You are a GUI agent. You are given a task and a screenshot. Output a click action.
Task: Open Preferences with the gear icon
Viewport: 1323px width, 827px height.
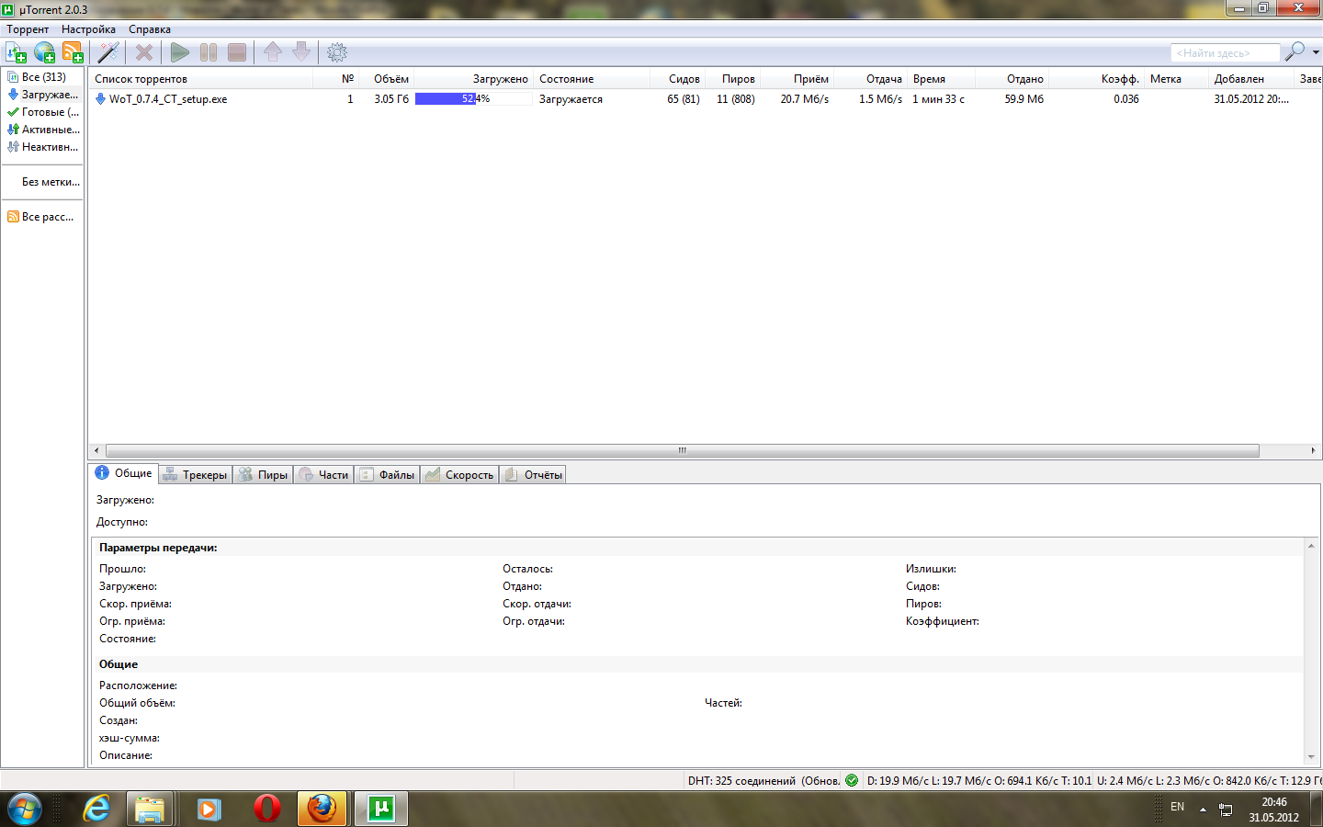pyautogui.click(x=337, y=52)
